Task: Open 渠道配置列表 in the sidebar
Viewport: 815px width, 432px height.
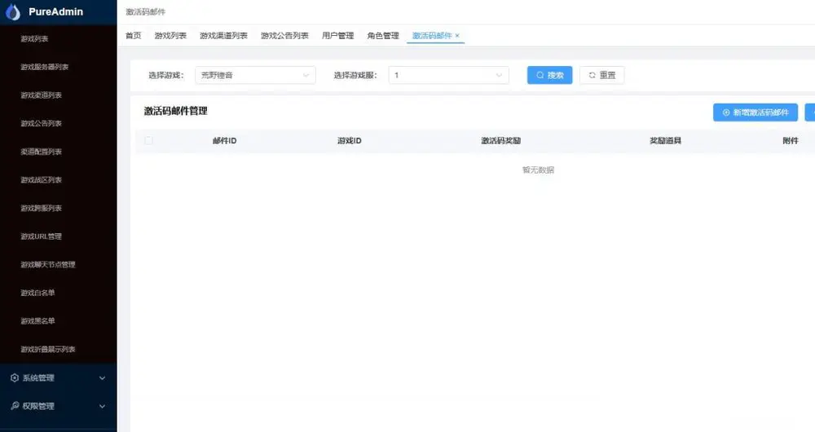Action: tap(41, 152)
